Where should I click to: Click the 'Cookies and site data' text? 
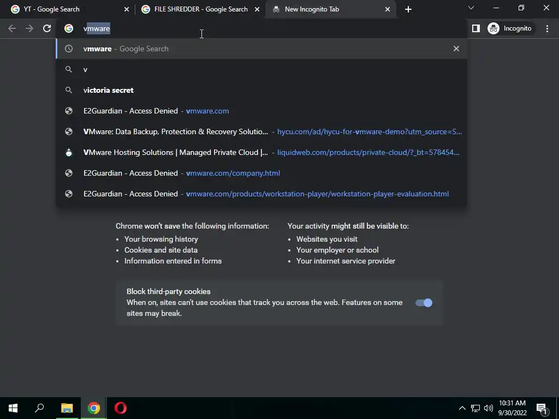point(161,250)
